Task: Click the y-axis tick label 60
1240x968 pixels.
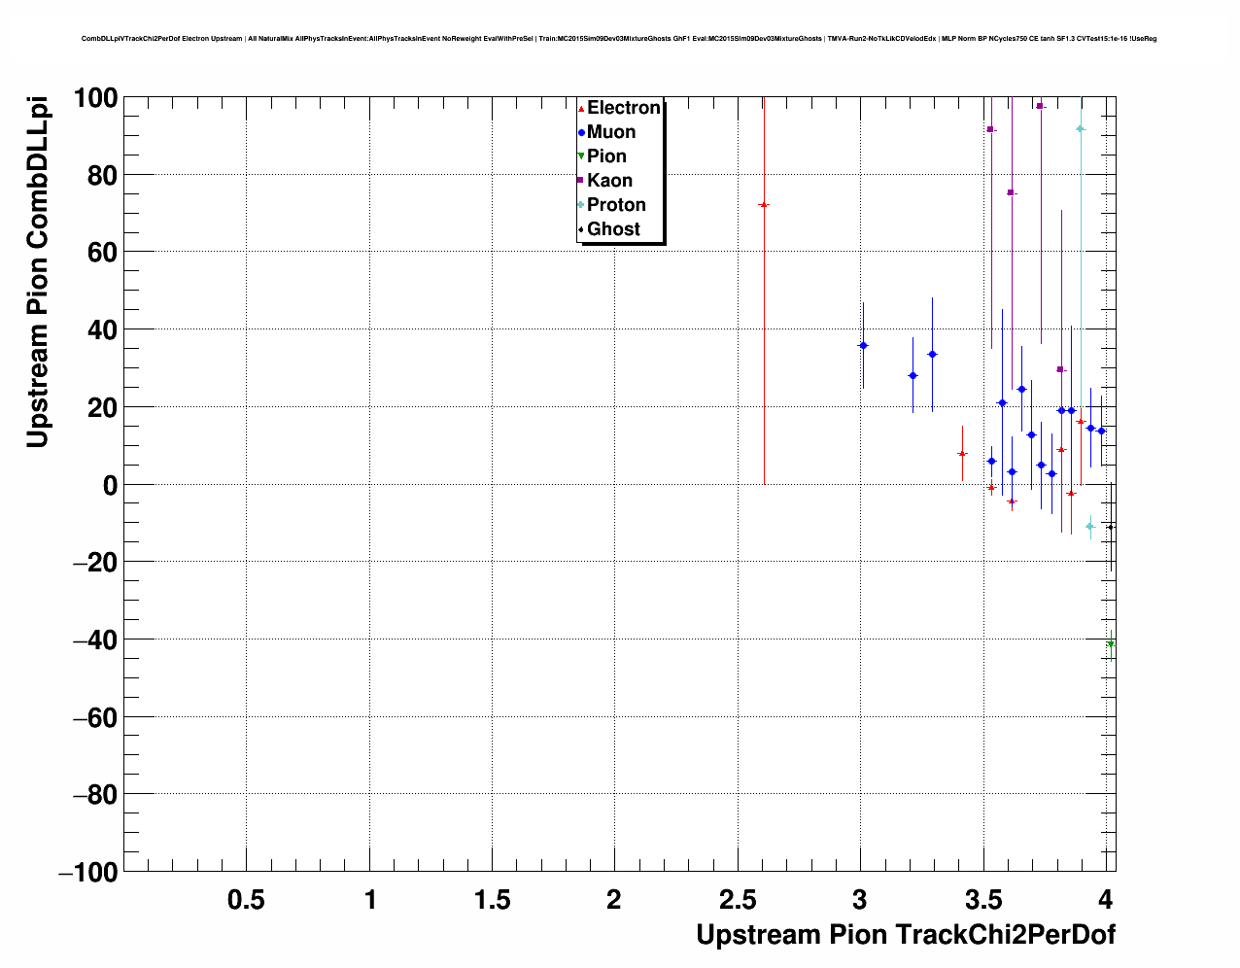Action: point(104,253)
